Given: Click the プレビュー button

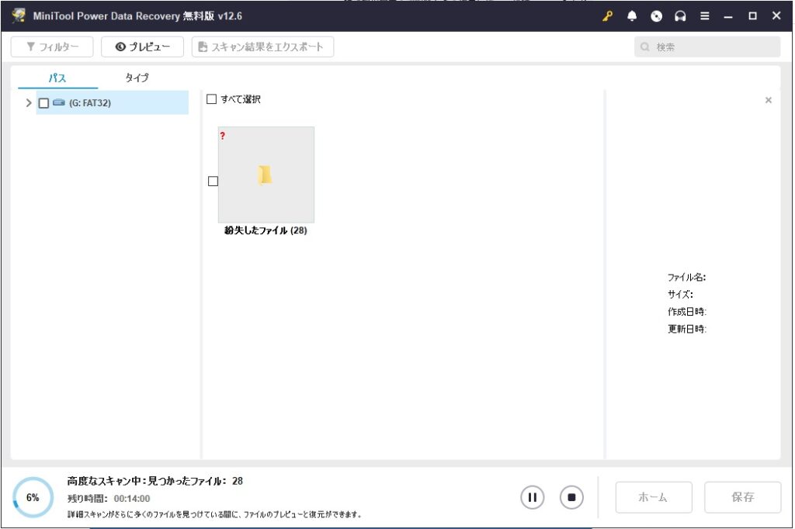Looking at the screenshot, I should pos(143,47).
